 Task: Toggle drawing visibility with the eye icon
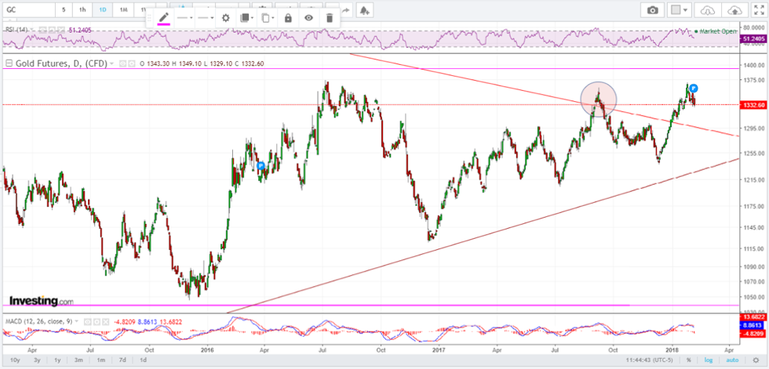(308, 17)
